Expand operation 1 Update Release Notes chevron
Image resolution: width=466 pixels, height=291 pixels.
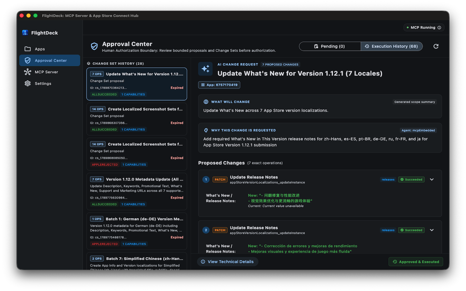432,179
